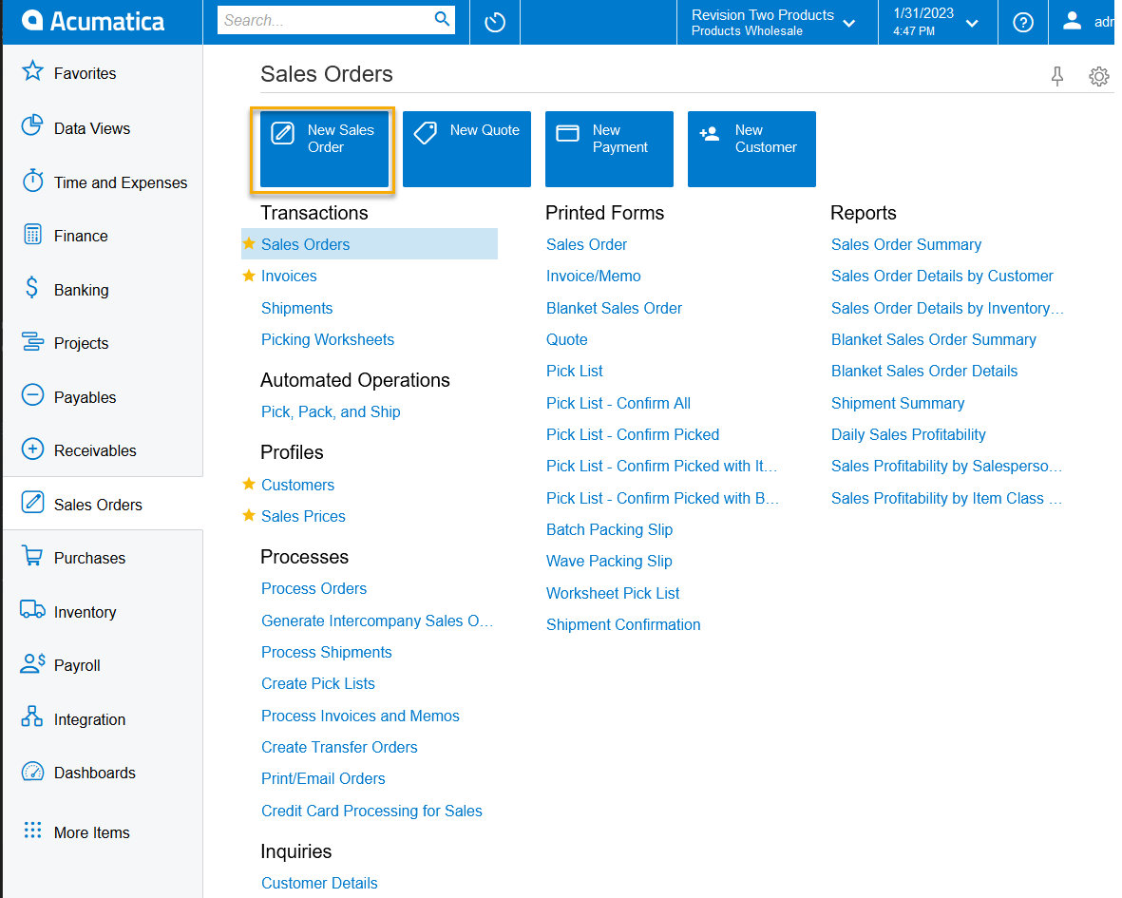Viewport: 1122px width, 898px height.
Task: Open the Customer Details inquiry link
Action: tap(319, 884)
